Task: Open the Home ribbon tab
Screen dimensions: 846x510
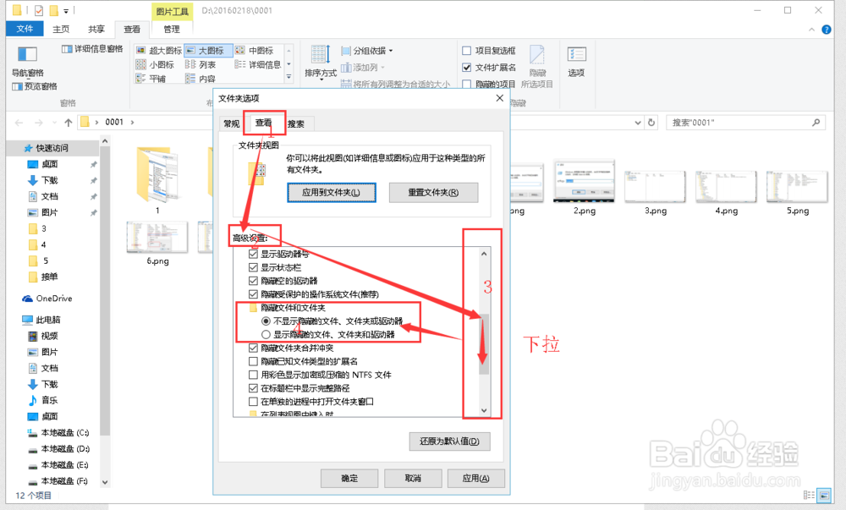Action: pyautogui.click(x=61, y=29)
